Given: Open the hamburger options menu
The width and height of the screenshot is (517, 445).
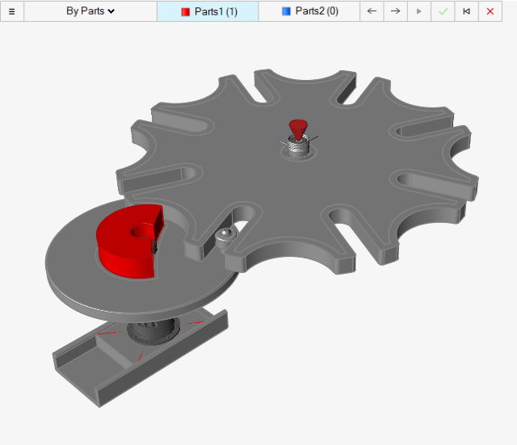Looking at the screenshot, I should [x=11, y=11].
